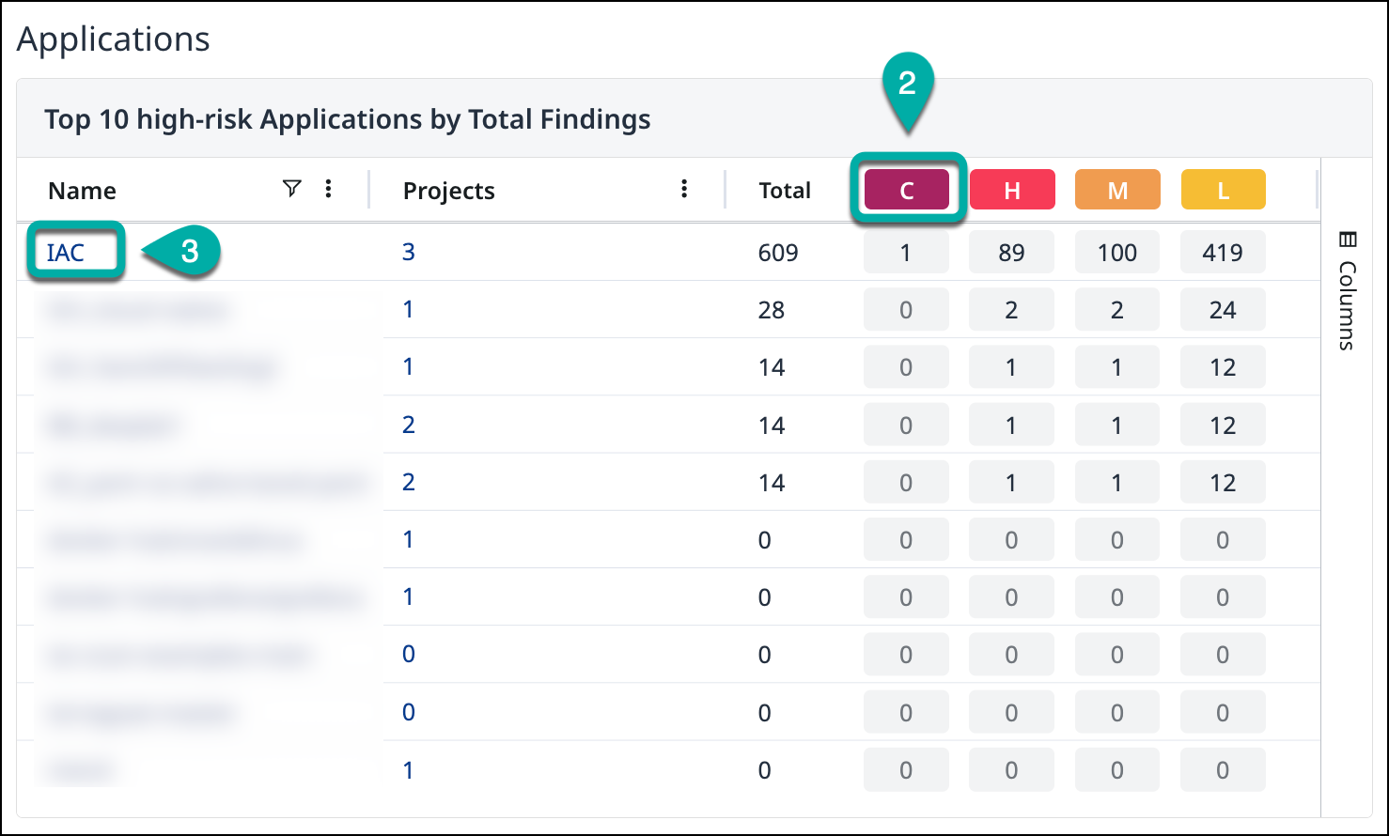Click the IAC low findings count 419
The width and height of the screenshot is (1389, 836).
click(x=1223, y=253)
